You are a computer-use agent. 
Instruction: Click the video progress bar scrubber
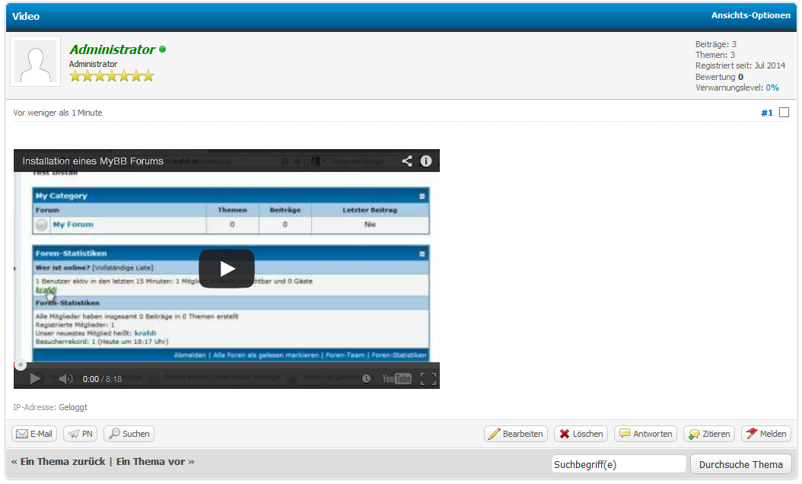(21, 365)
